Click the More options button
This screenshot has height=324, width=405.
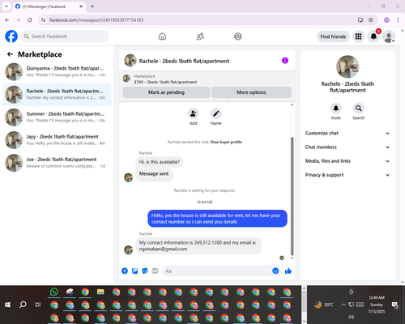(x=251, y=92)
